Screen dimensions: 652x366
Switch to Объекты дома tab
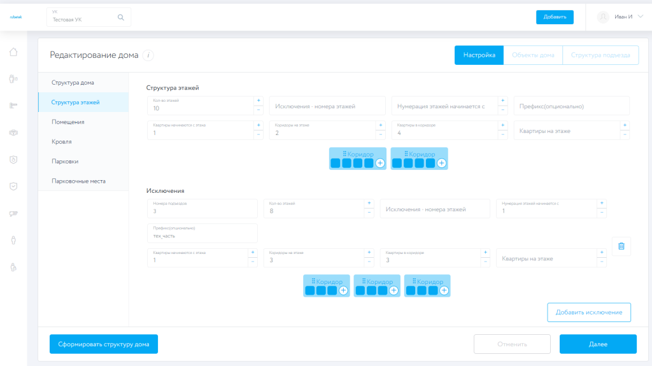(x=533, y=55)
